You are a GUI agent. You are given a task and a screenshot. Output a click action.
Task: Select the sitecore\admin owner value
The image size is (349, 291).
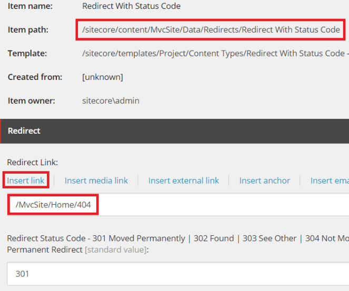[x=111, y=101]
